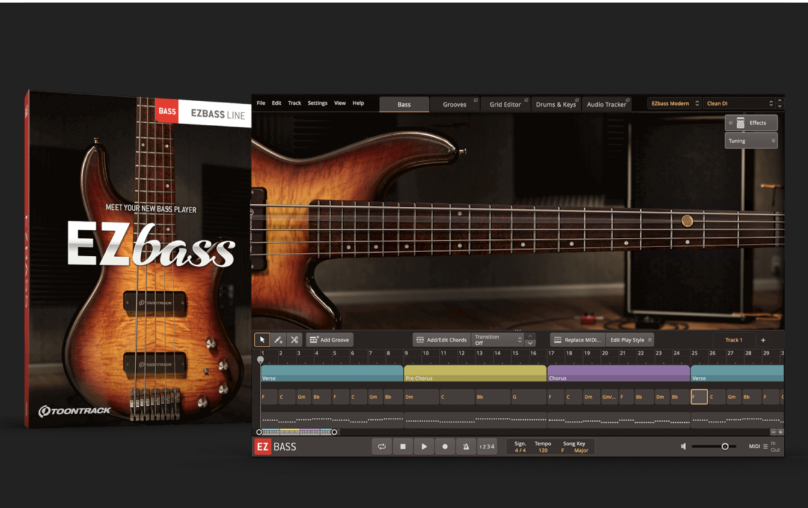Click the timeline overview minimap
808x508 pixels.
[296, 432]
